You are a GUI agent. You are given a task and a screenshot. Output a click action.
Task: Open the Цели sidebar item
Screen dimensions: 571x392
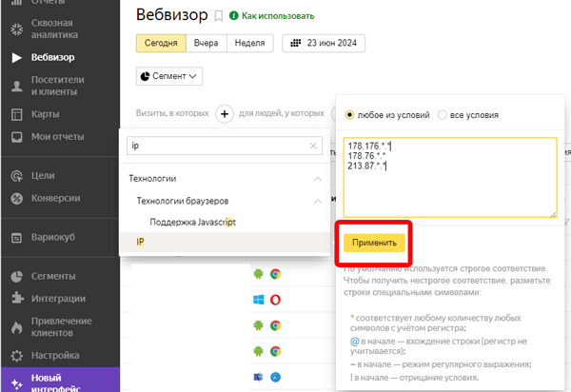[x=43, y=176]
